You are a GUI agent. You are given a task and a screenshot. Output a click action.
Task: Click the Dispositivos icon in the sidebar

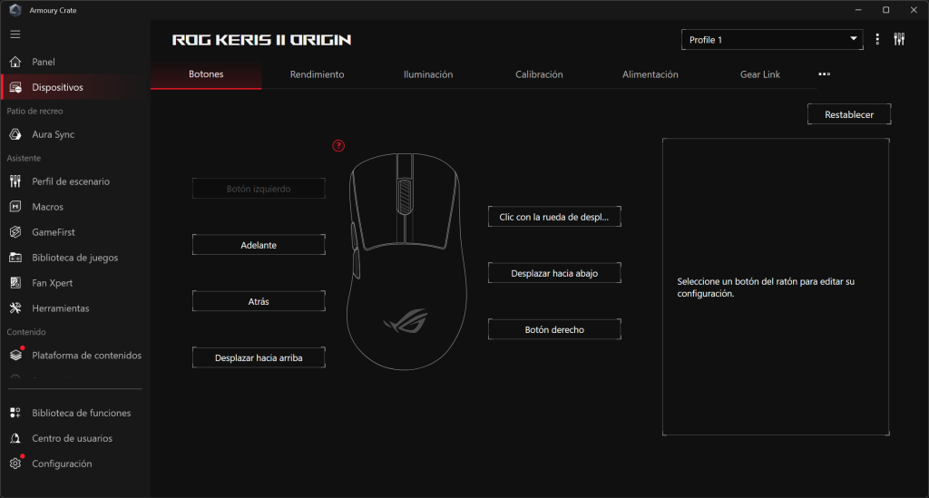coord(15,87)
